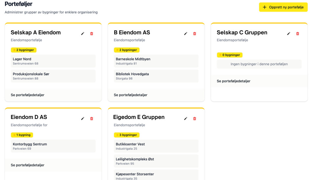Click the 2 bygninger badge in B Eiendom AS
Image resolution: width=315 pixels, height=180 pixels.
point(127,50)
